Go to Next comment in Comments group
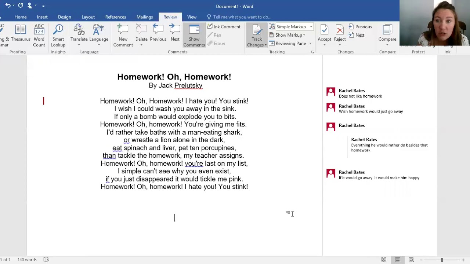The height and width of the screenshot is (264, 470). pos(175,33)
